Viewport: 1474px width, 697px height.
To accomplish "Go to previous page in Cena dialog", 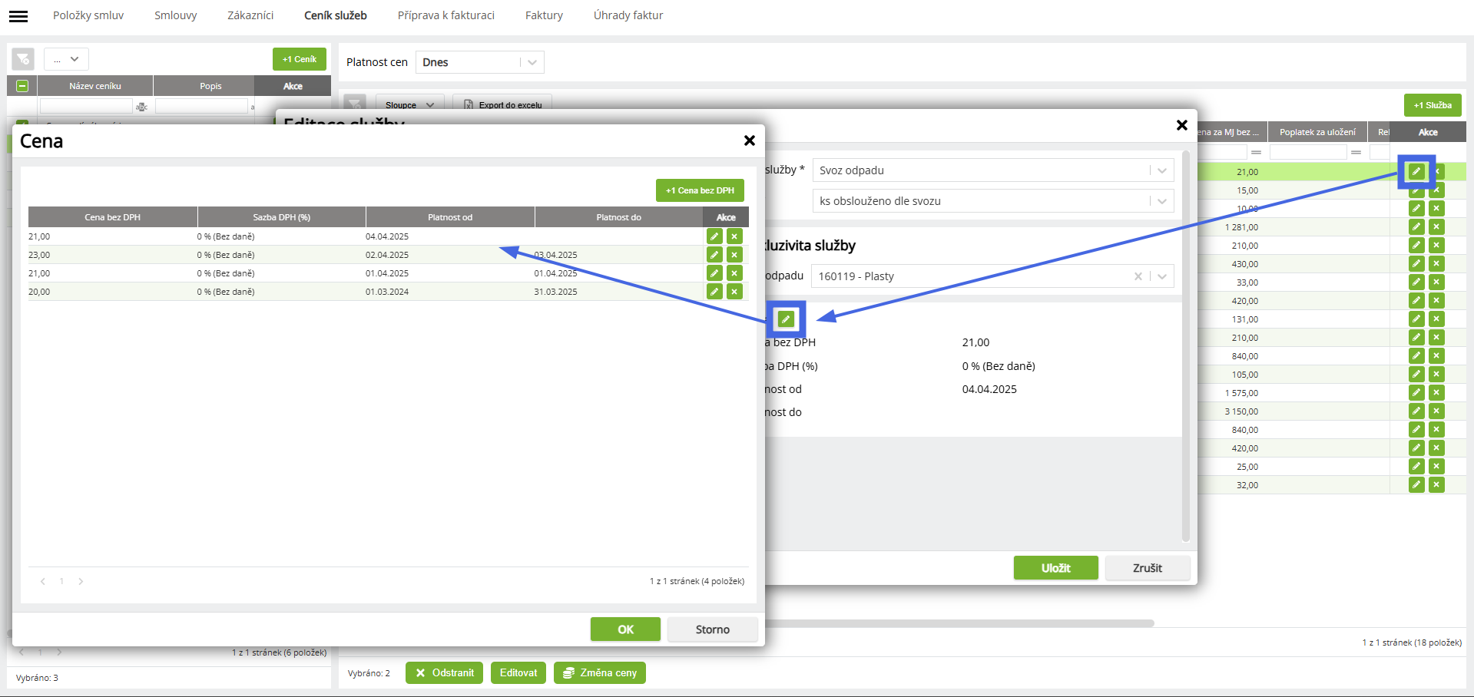I will point(43,581).
